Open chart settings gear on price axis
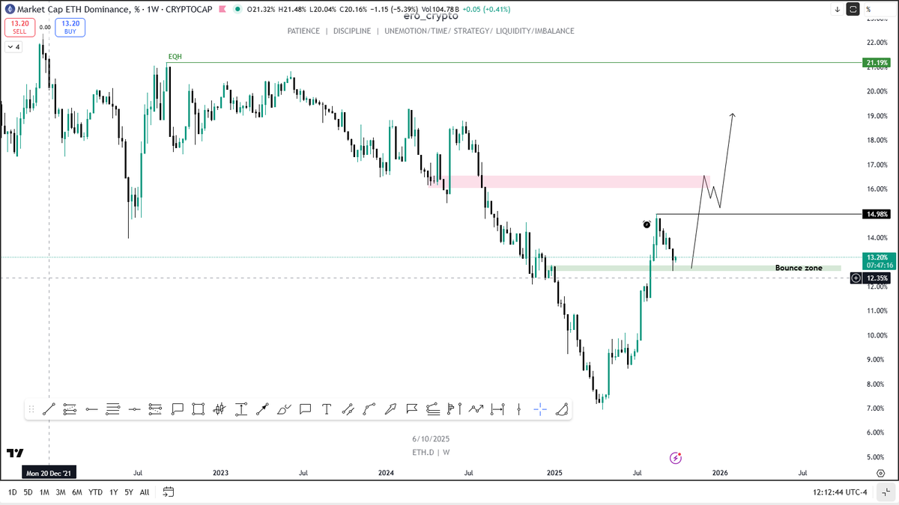The width and height of the screenshot is (899, 505). pyautogui.click(x=880, y=473)
